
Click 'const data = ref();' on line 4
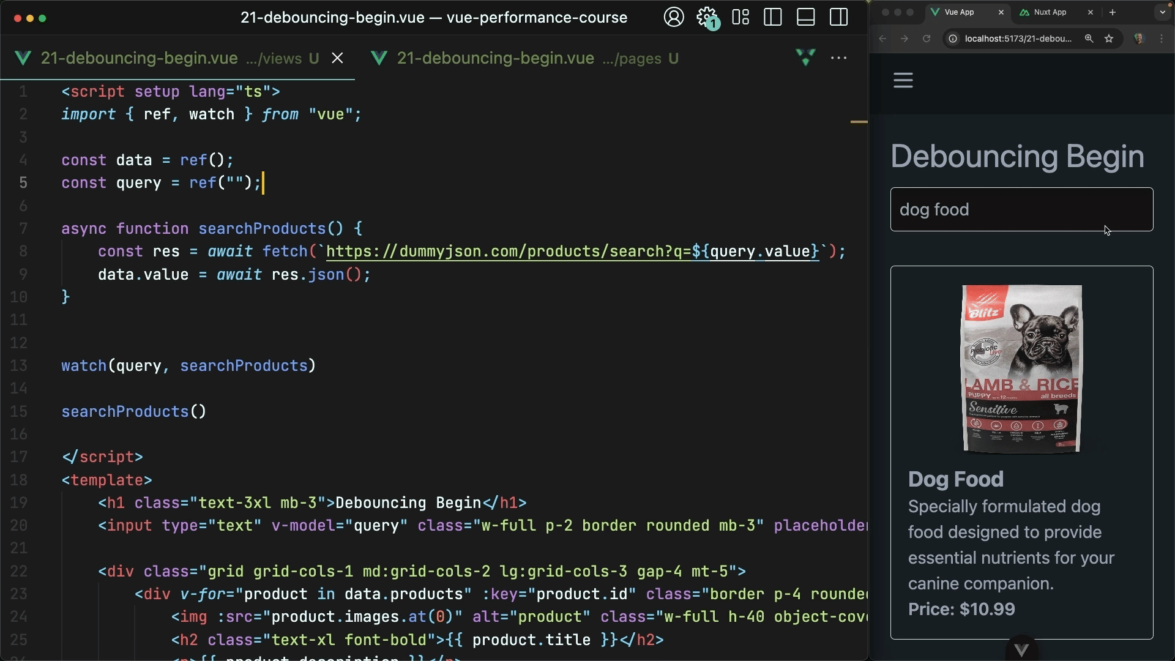[x=147, y=160]
